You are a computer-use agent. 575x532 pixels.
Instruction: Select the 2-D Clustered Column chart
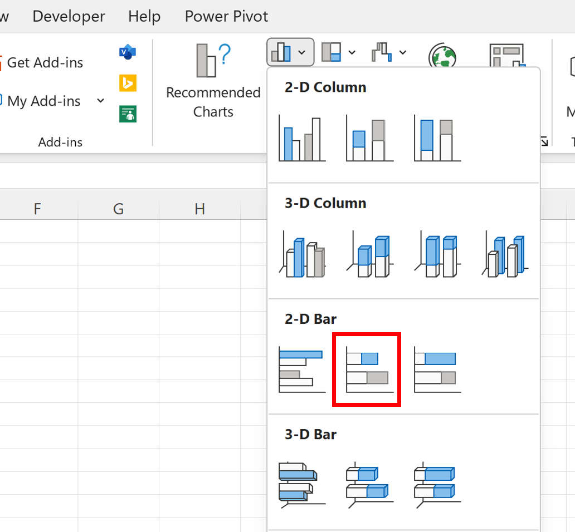coord(302,139)
